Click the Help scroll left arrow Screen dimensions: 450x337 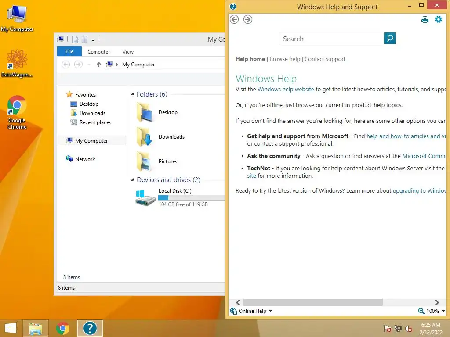(238, 303)
